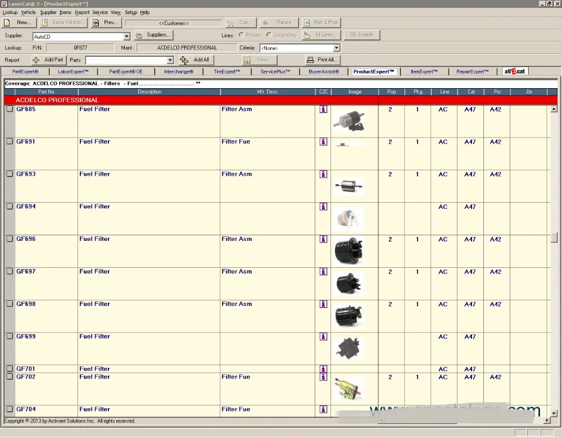Check the box for part GF685

pyautogui.click(x=10, y=109)
